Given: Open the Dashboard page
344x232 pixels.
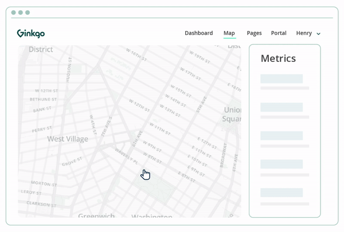Looking at the screenshot, I should (x=198, y=33).
